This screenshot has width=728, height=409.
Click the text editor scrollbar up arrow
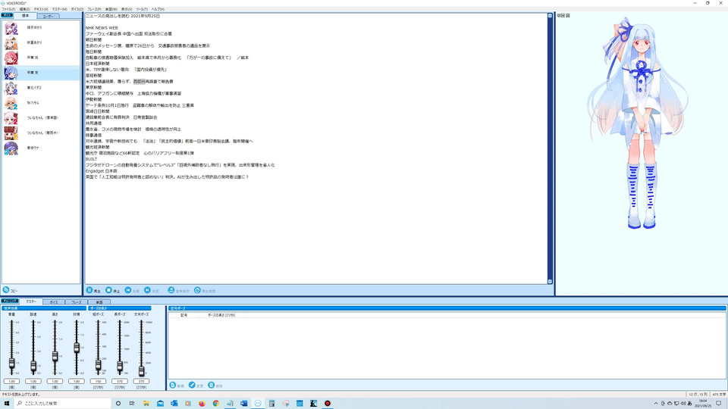click(x=551, y=16)
